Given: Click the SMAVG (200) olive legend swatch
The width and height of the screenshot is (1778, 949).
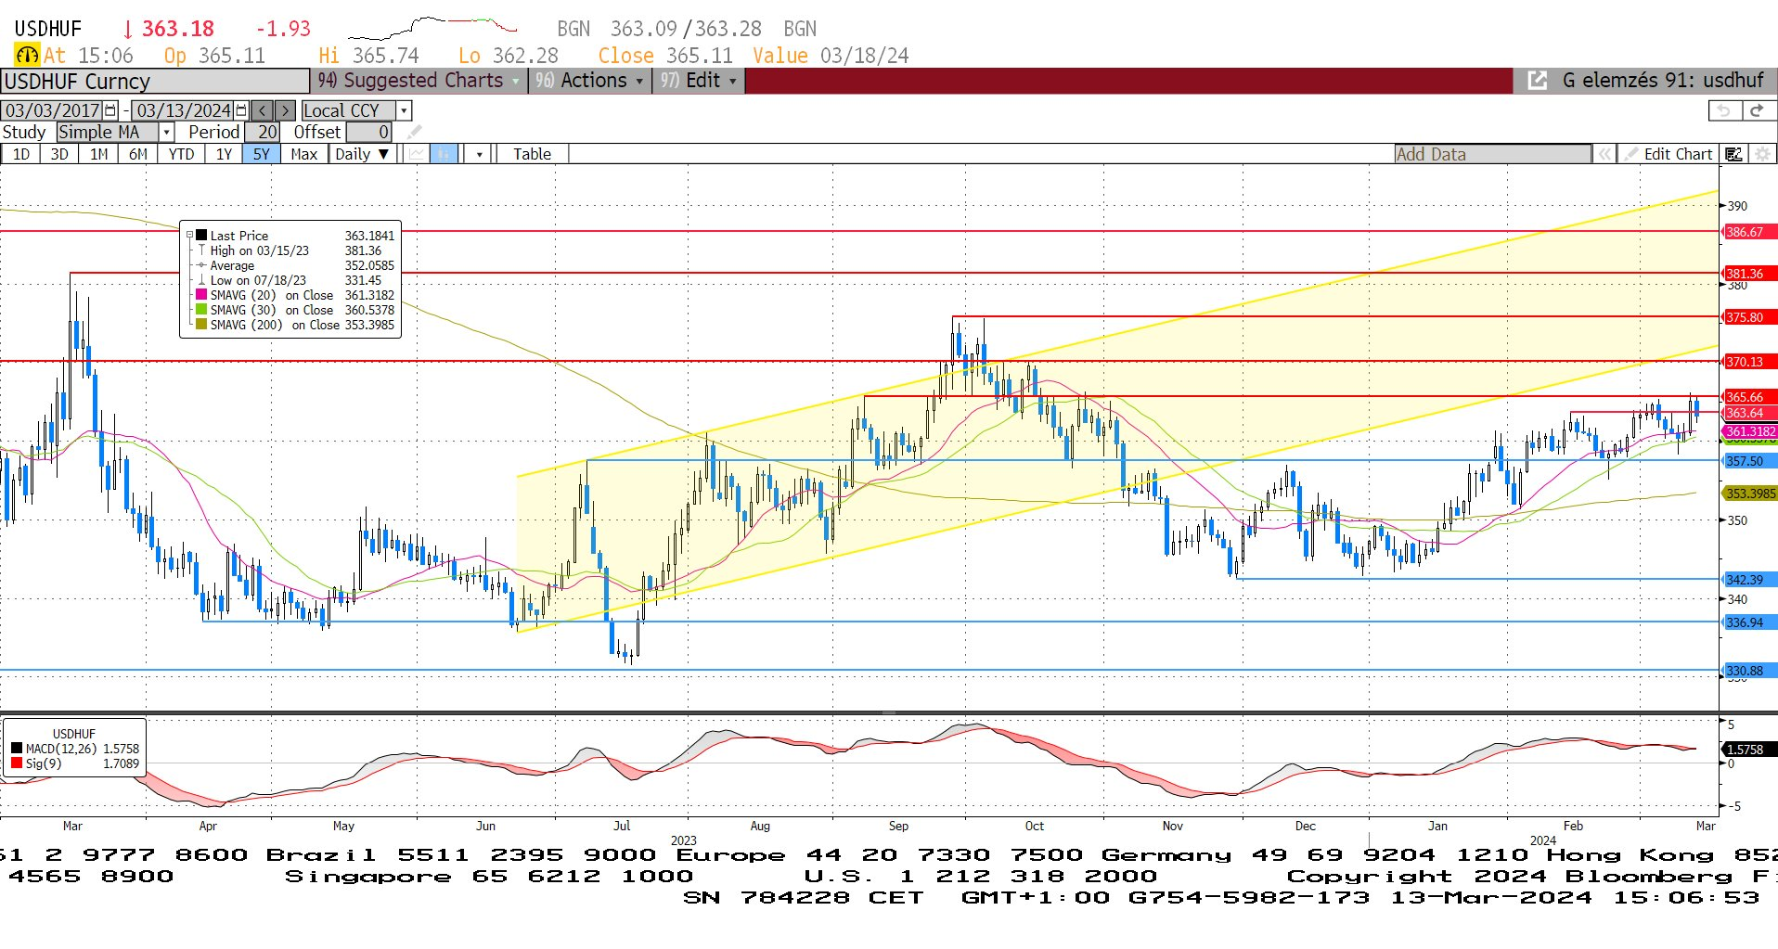Looking at the screenshot, I should pos(201,325).
